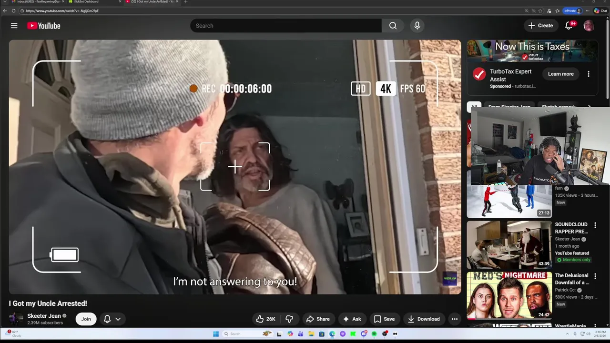Click the Windows taskbar search box
Screen dimensions: 610x343
[247, 334]
